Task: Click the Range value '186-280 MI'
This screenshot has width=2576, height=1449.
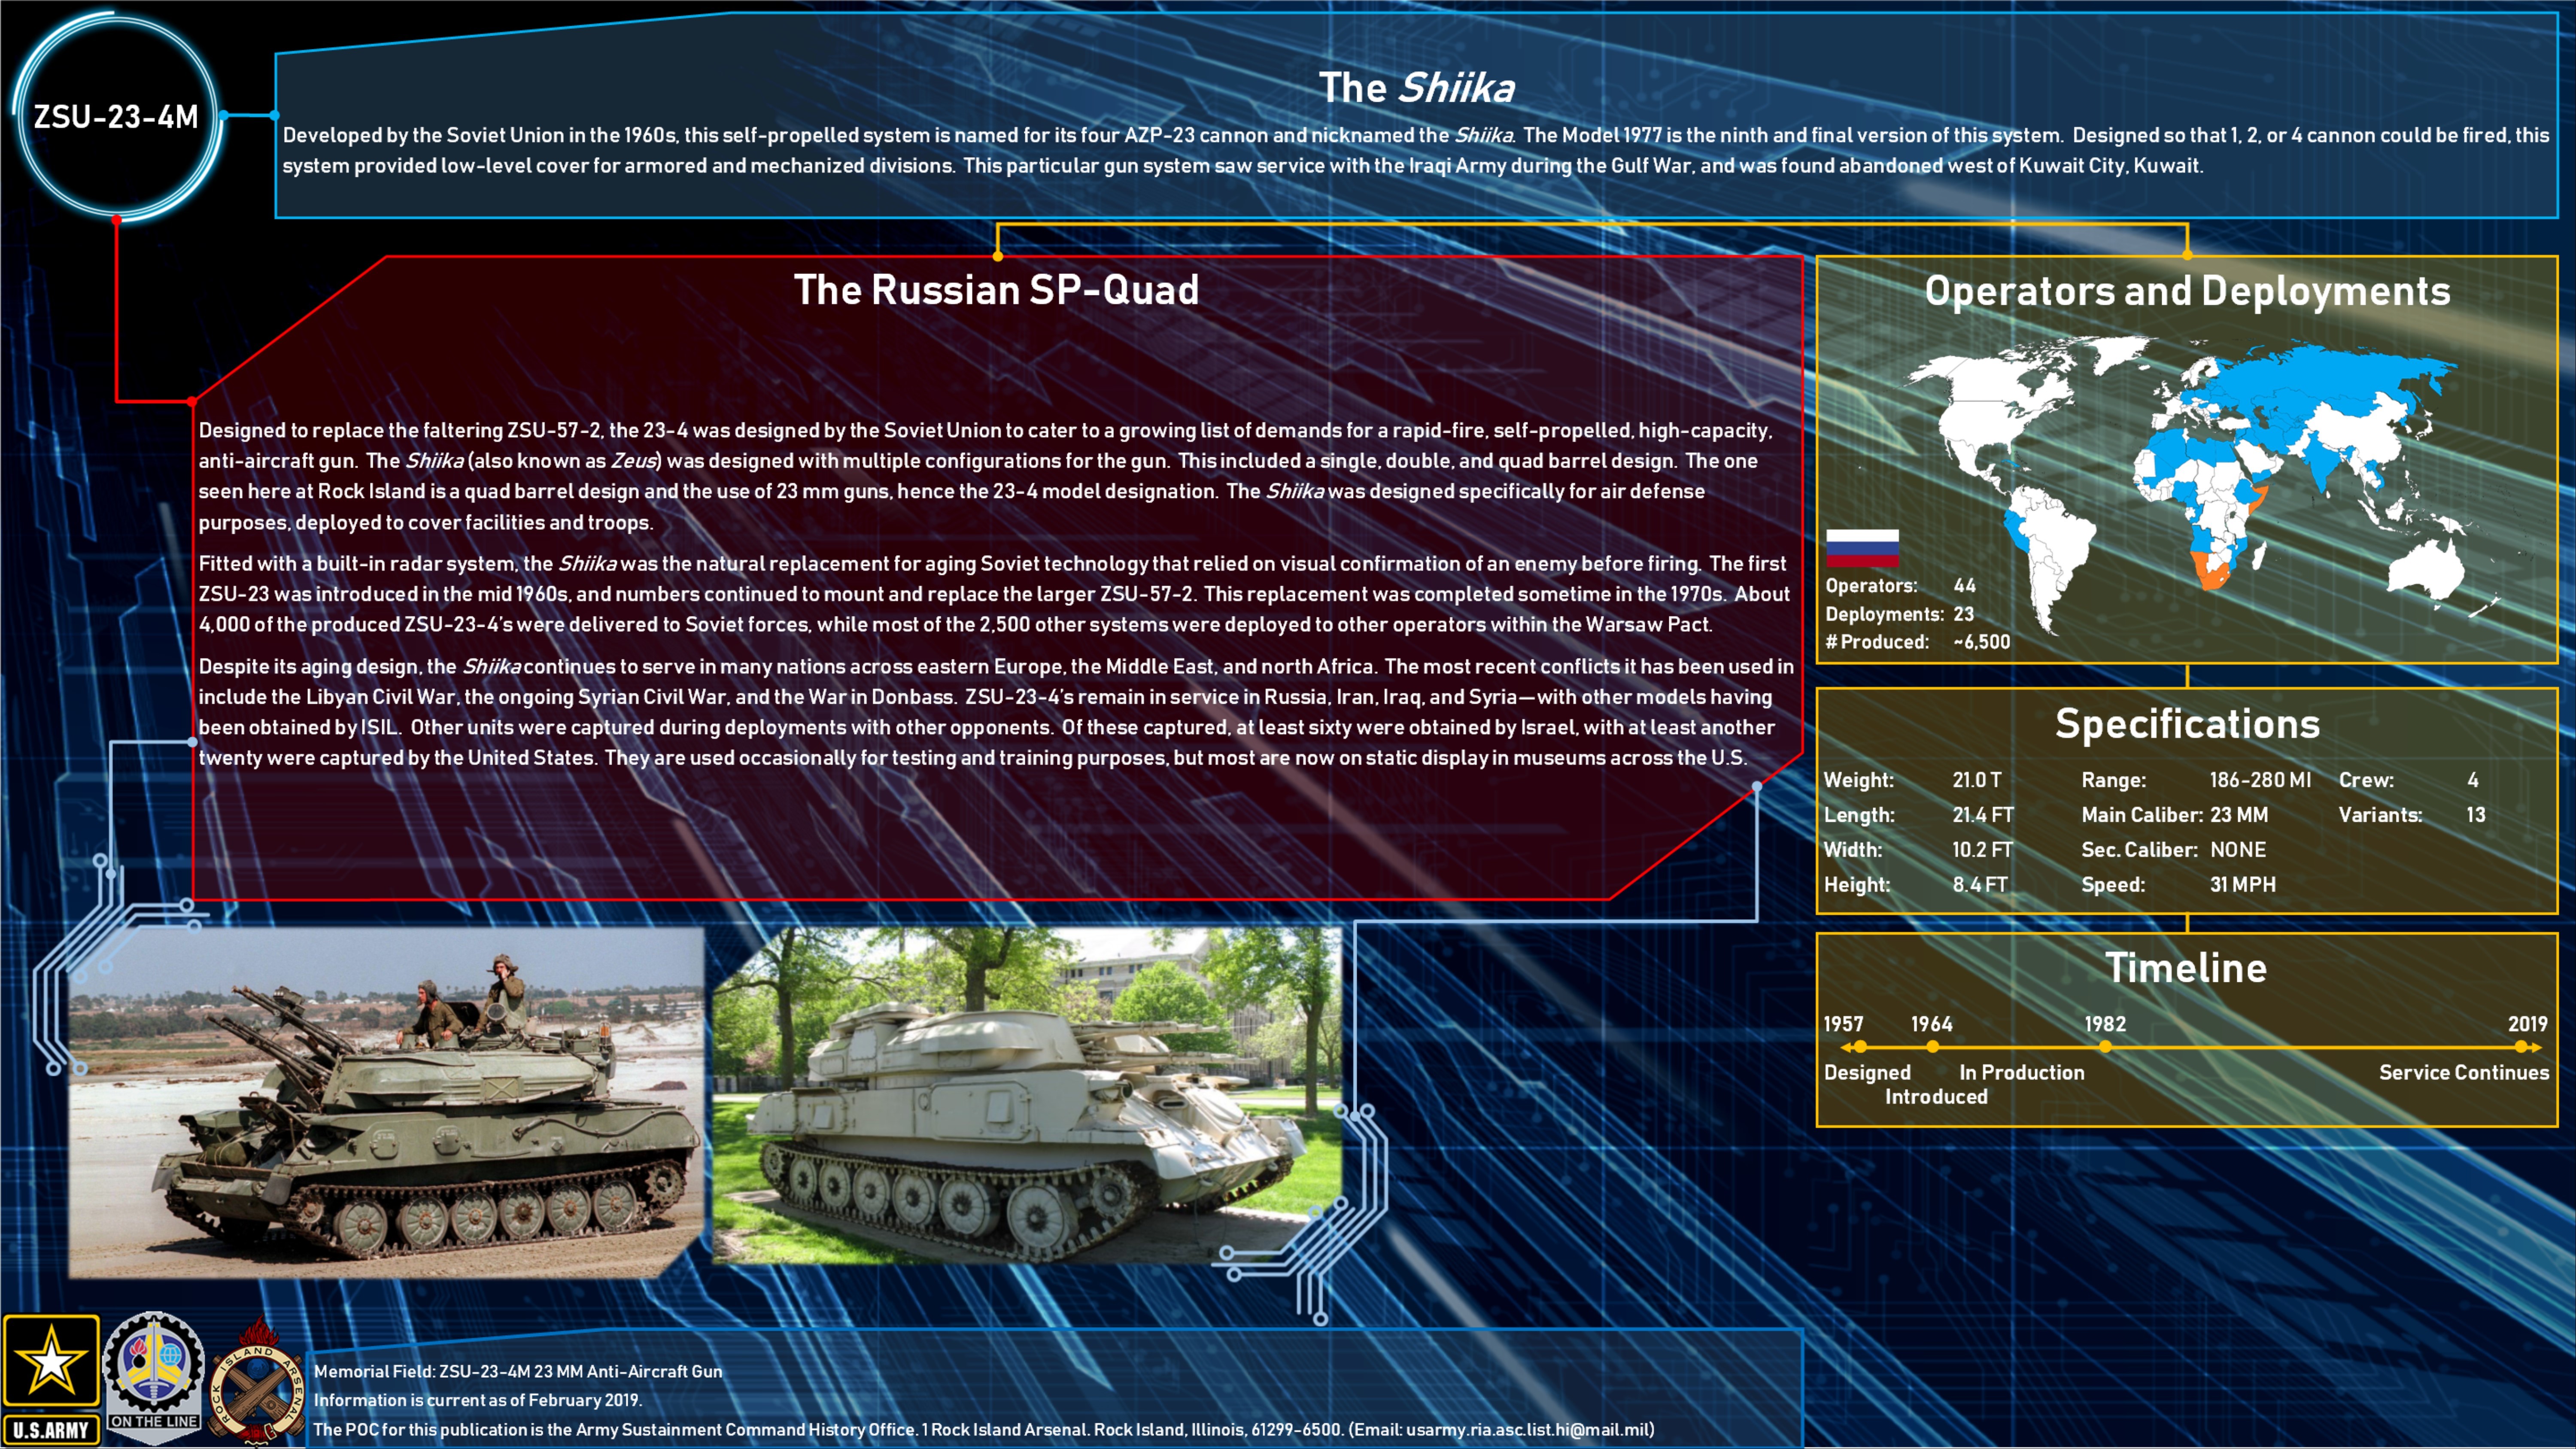Action: click(x=2260, y=780)
